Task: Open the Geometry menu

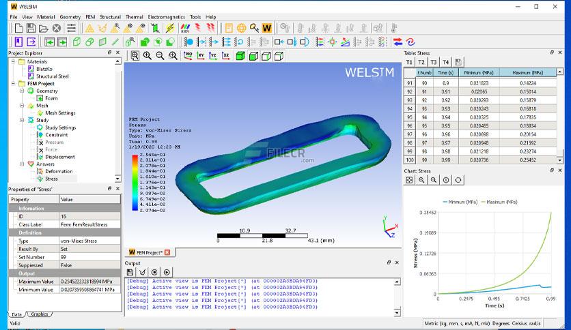Action: (x=70, y=17)
